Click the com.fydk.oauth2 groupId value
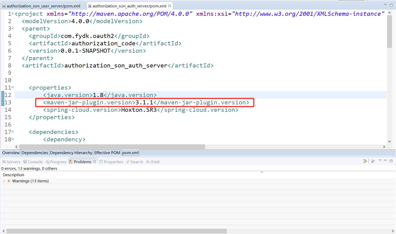 pyautogui.click(x=87, y=36)
